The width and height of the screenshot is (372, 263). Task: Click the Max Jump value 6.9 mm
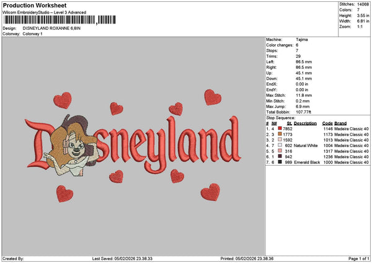tap(303, 107)
